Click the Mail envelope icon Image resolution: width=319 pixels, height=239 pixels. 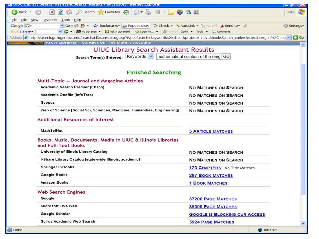[136, 12]
